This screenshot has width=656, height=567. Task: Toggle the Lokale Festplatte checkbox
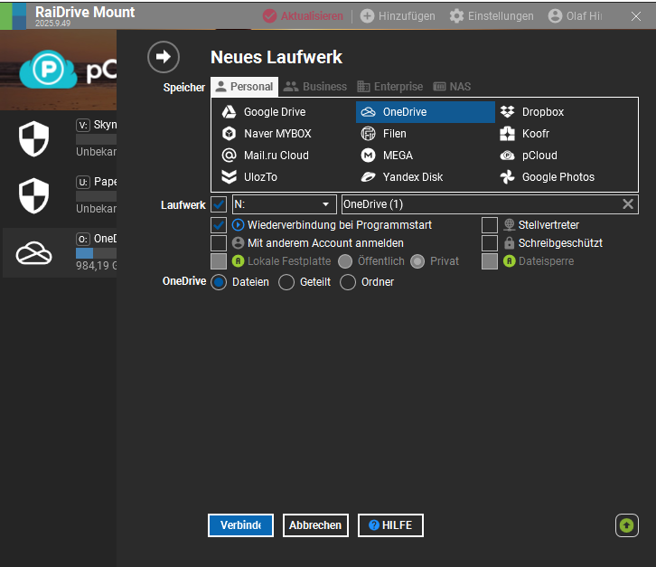click(219, 261)
